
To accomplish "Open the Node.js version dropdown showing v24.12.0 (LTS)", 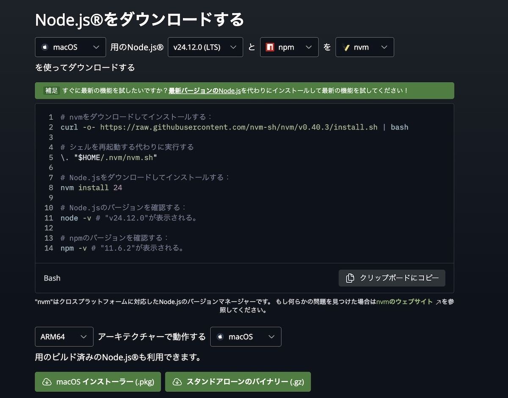I will (x=205, y=47).
